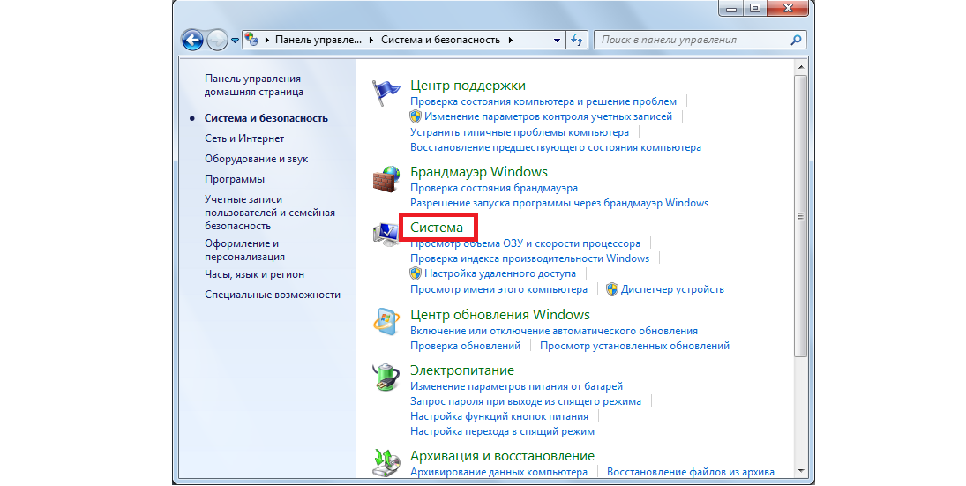
Task: Click the refresh button beside address bar
Action: 578,40
